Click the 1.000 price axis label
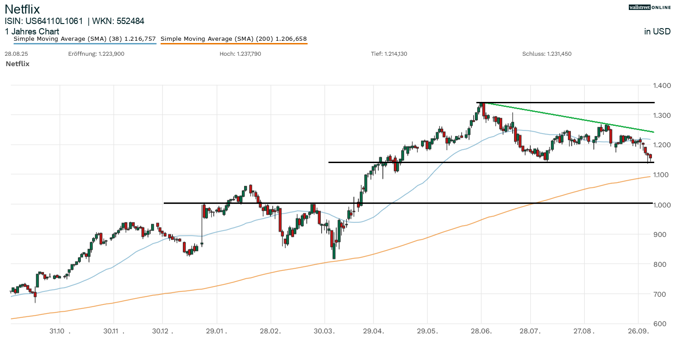The image size is (676, 337). (661, 205)
